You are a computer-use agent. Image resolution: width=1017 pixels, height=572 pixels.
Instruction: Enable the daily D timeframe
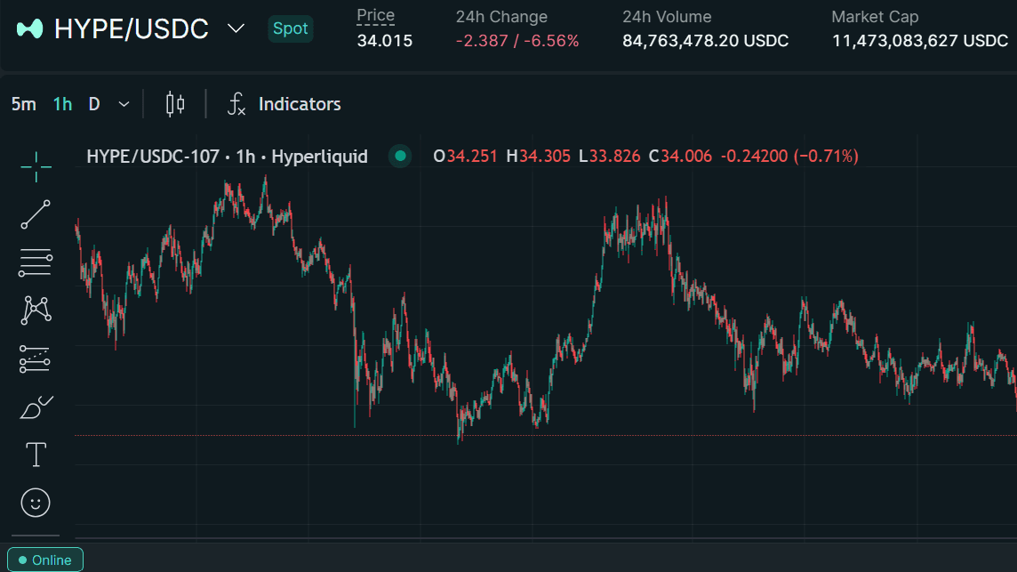93,103
